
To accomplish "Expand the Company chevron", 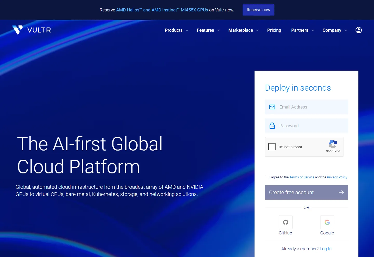I will click(346, 30).
